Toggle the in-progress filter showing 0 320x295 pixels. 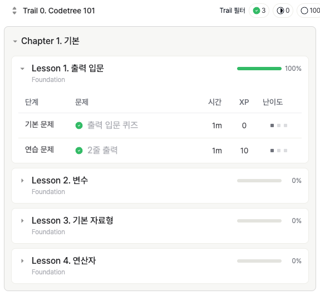[x=283, y=11]
